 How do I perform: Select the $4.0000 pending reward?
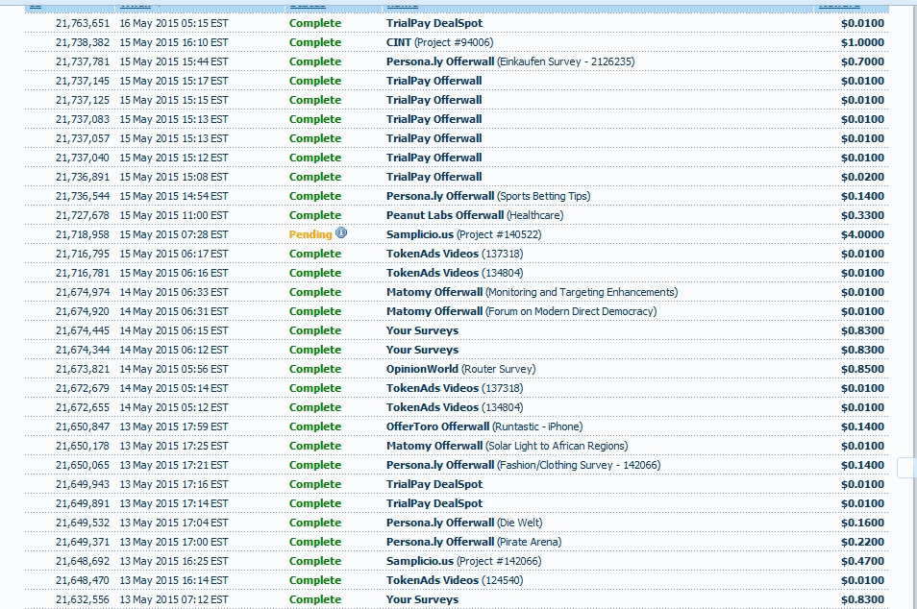tap(862, 235)
